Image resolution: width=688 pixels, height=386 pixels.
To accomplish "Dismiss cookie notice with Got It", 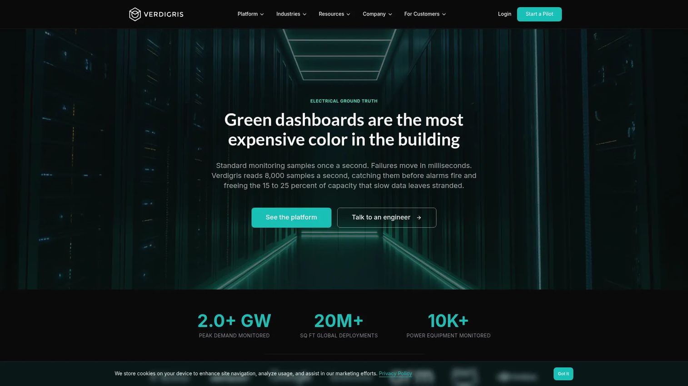I will [x=563, y=374].
